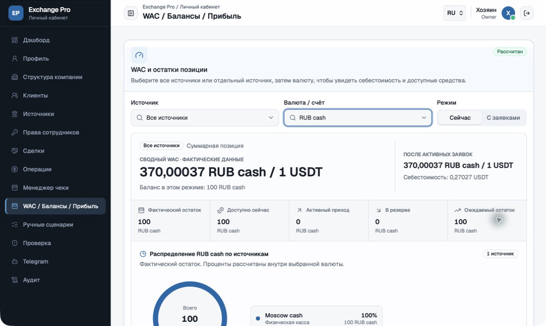Switch mode to С заявками
Viewport: 546px width, 326px height.
tap(503, 118)
